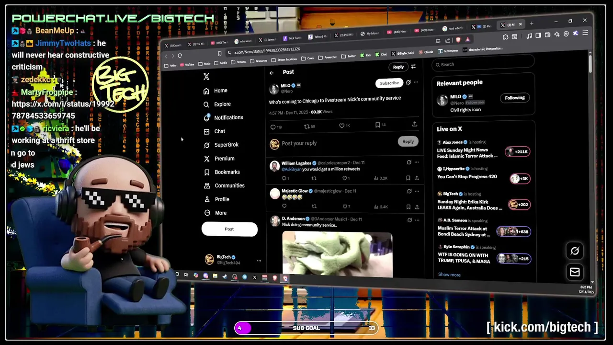Click the white Post button in sidebar
Image resolution: width=613 pixels, height=345 pixels.
coord(229,229)
